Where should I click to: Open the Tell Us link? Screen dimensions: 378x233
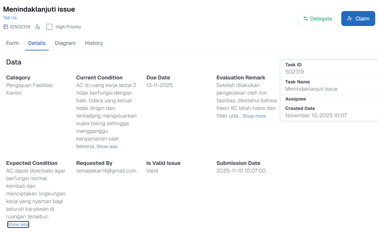[10, 18]
